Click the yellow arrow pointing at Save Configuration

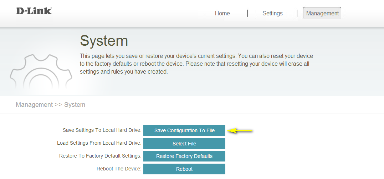coord(240,131)
